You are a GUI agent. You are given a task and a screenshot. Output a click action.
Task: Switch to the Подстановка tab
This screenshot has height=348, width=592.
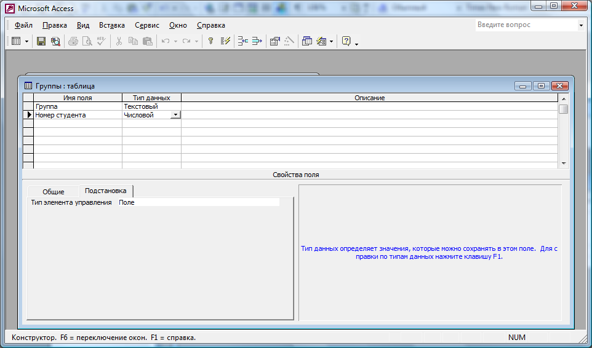[x=106, y=191]
